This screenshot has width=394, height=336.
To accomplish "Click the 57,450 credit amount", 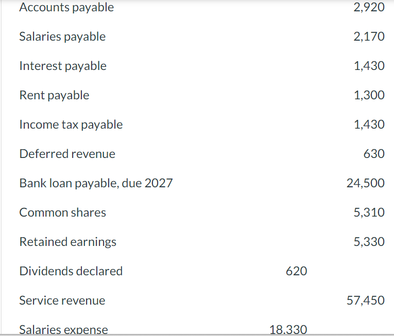I will (365, 300).
